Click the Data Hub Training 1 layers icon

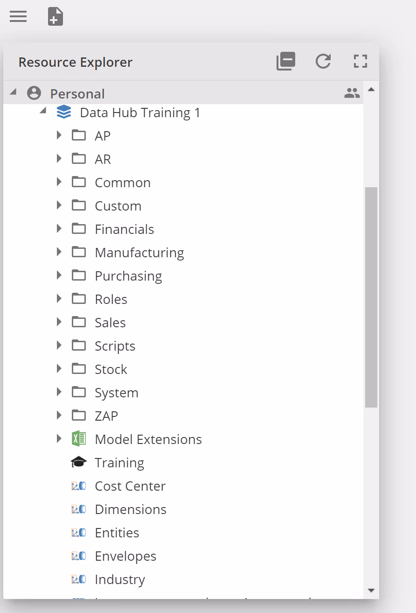pos(64,112)
